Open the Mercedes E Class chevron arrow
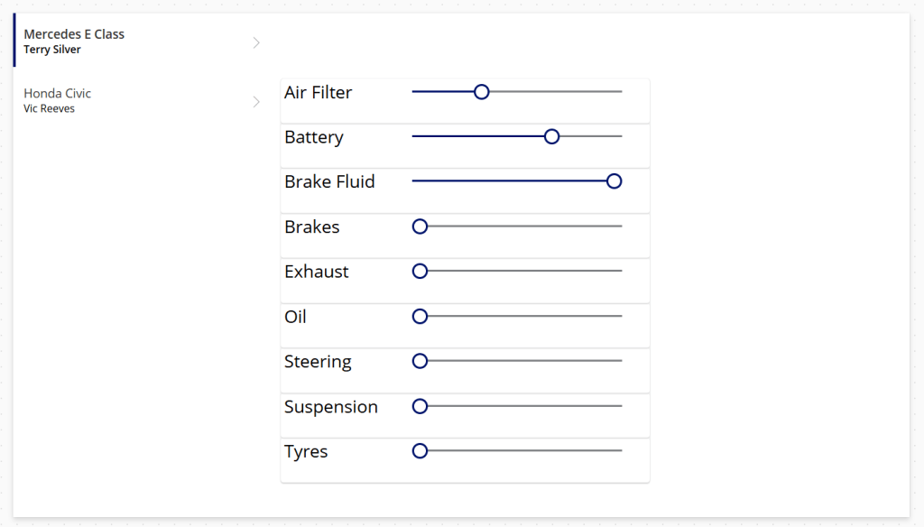Viewport: 924px width, 527px height. point(256,42)
